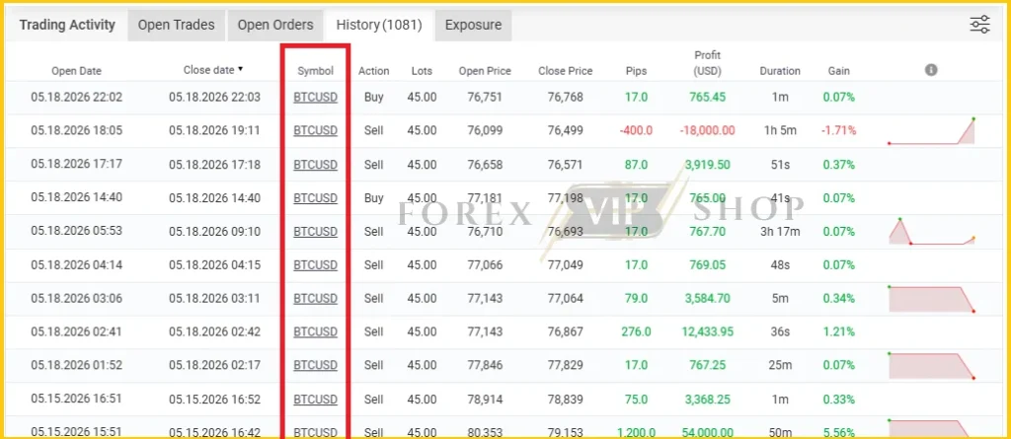The height and width of the screenshot is (439, 1011).
Task: Sort by the Close Price column header
Action: [x=566, y=71]
